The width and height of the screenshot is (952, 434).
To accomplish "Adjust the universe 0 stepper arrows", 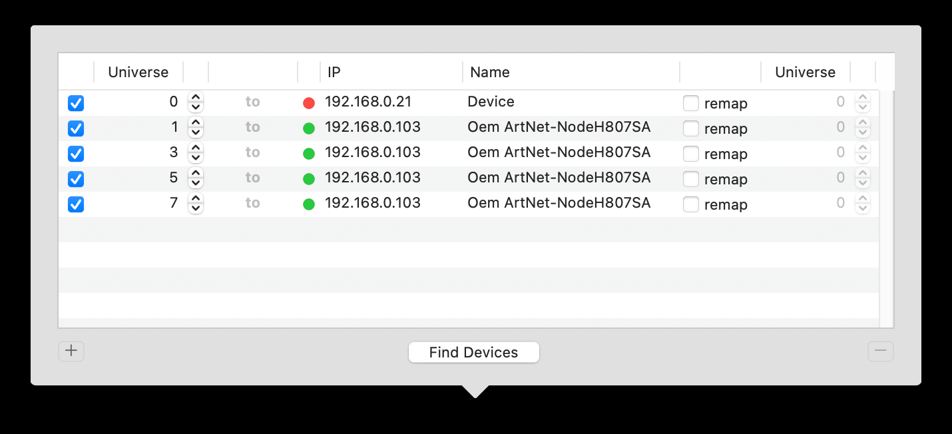I will click(x=195, y=103).
